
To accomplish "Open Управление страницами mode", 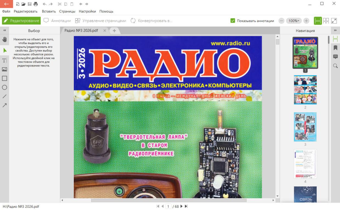I will (100, 21).
